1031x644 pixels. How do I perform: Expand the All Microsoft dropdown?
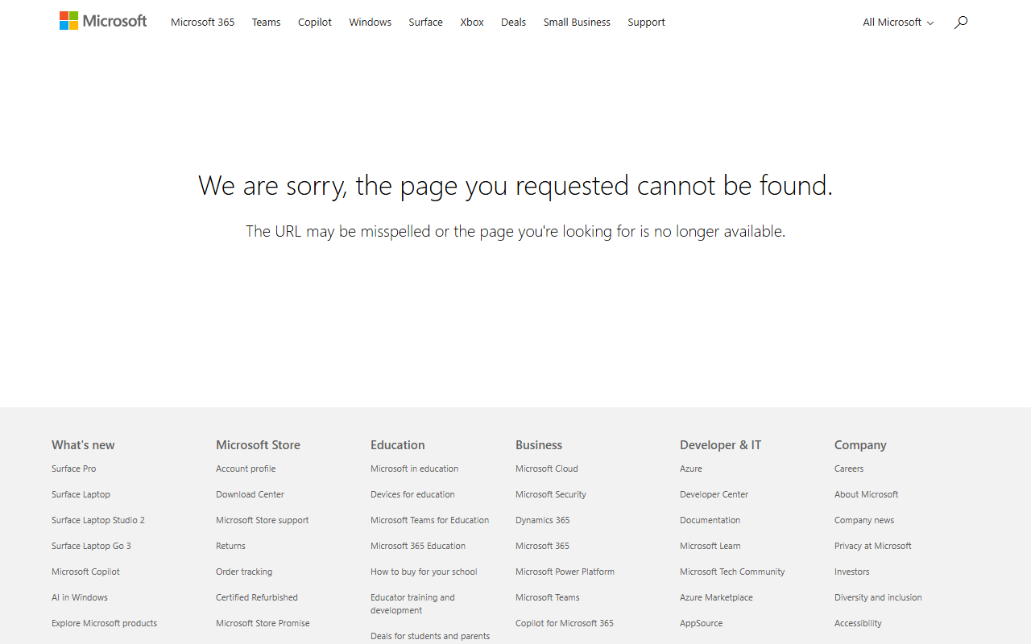(x=898, y=23)
